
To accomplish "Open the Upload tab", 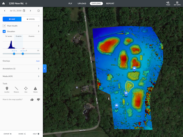I will pos(82,4).
